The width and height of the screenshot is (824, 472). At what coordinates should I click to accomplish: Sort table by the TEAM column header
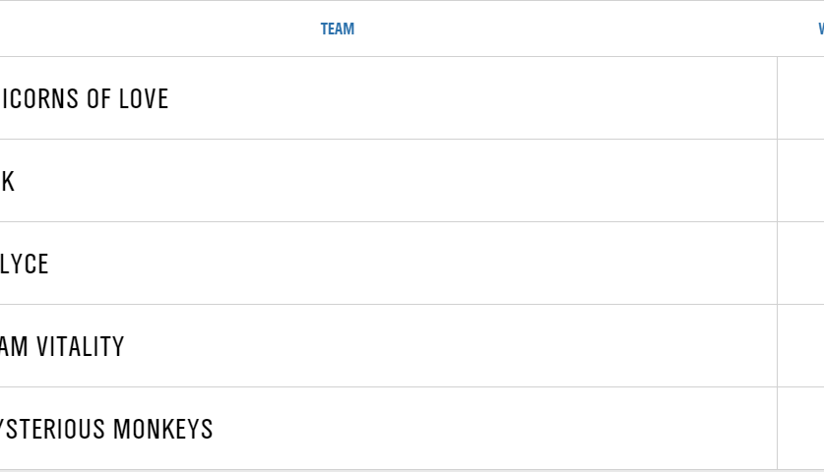pyautogui.click(x=337, y=29)
